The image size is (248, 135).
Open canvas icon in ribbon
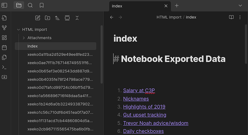pyautogui.click(x=4, y=38)
